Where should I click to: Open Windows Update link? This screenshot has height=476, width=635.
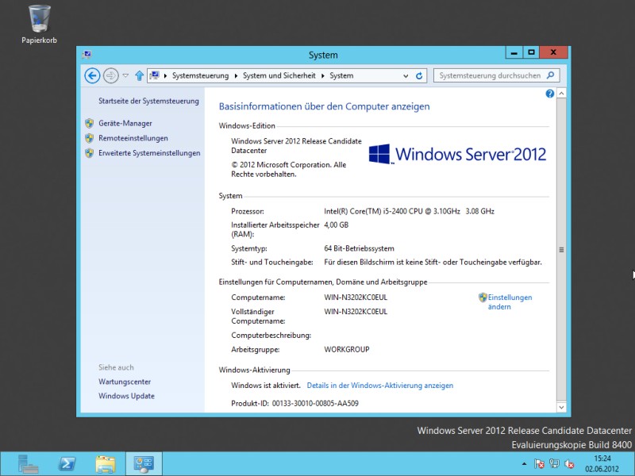[126, 396]
